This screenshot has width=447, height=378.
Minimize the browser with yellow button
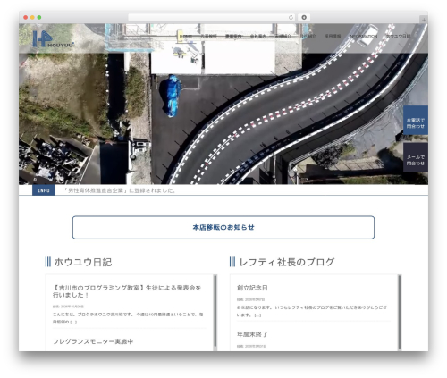coord(32,17)
